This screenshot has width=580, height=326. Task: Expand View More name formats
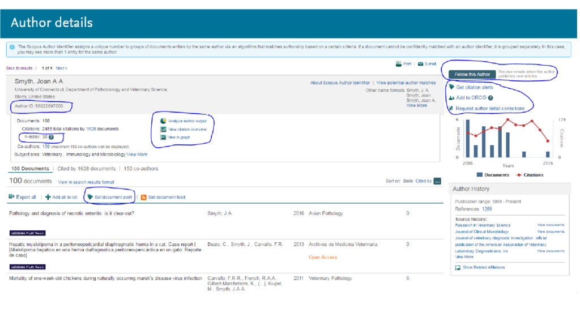pyautogui.click(x=416, y=105)
